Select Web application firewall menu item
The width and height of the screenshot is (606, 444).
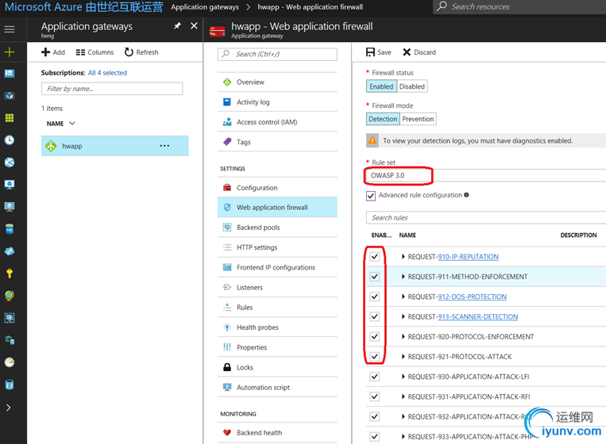(277, 208)
